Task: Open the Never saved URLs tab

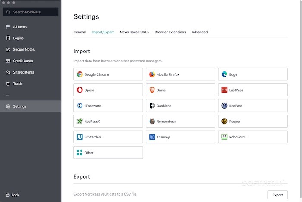Action: tap(134, 32)
